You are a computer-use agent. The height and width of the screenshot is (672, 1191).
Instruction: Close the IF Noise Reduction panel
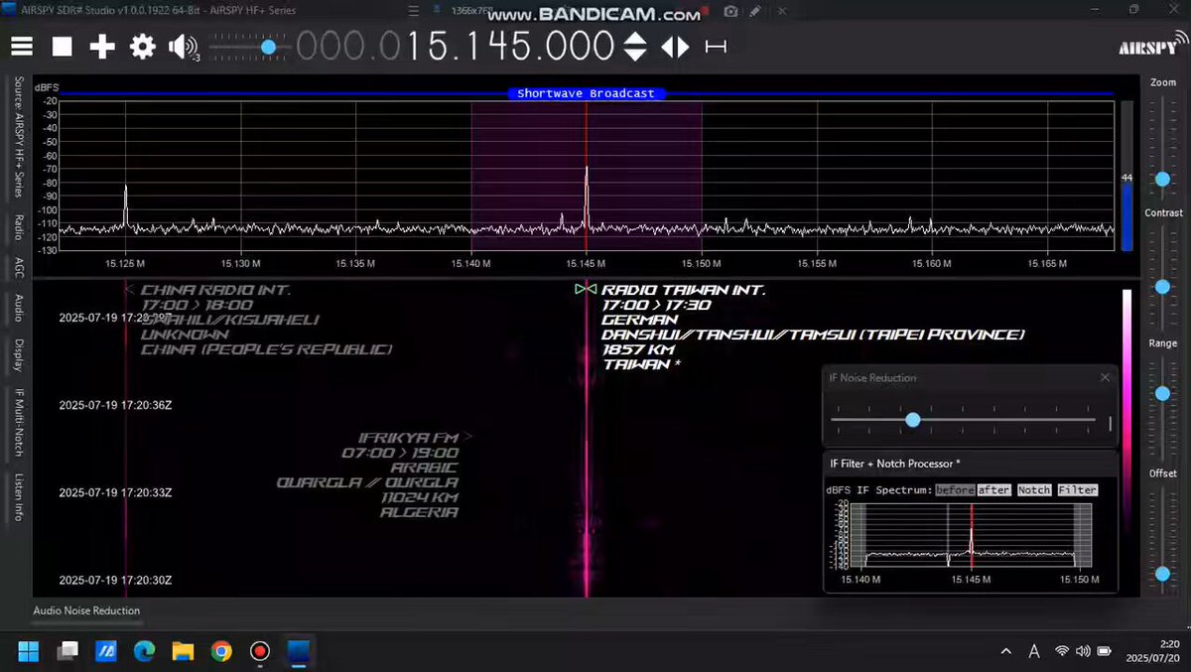[x=1105, y=378]
